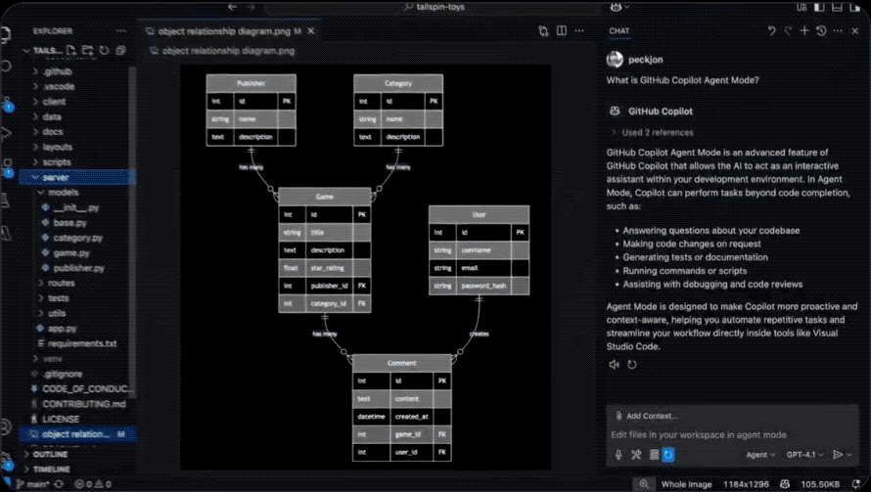Click Whole Image zoom setting
871x492 pixels.
pos(687,484)
